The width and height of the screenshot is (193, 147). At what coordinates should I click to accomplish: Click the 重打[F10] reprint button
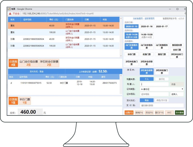click(159, 113)
